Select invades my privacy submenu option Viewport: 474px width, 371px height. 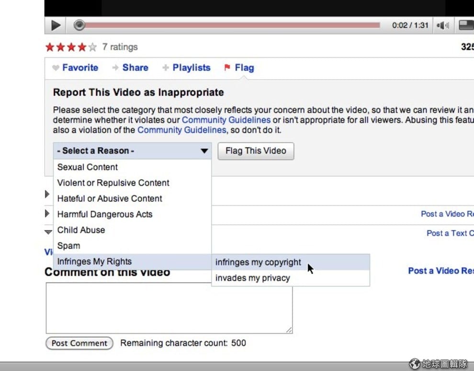[291, 278]
